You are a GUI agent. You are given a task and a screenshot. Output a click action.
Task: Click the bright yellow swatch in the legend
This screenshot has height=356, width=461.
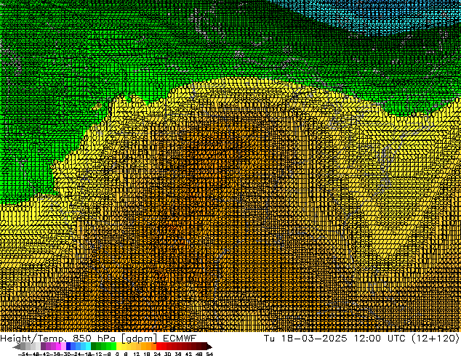pyautogui.click(x=119, y=346)
